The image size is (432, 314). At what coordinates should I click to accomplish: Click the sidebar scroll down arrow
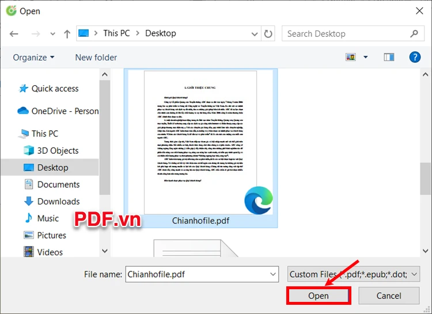coord(105,251)
